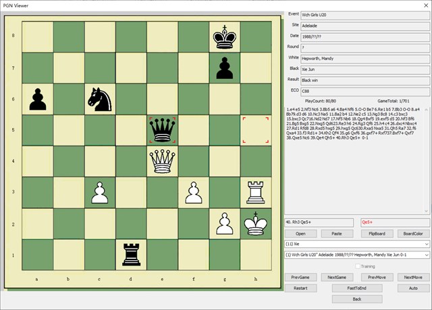Image resolution: width=432 pixels, height=310 pixels.
Task: Click the GameTotal: 1/701 label
Action: point(394,101)
